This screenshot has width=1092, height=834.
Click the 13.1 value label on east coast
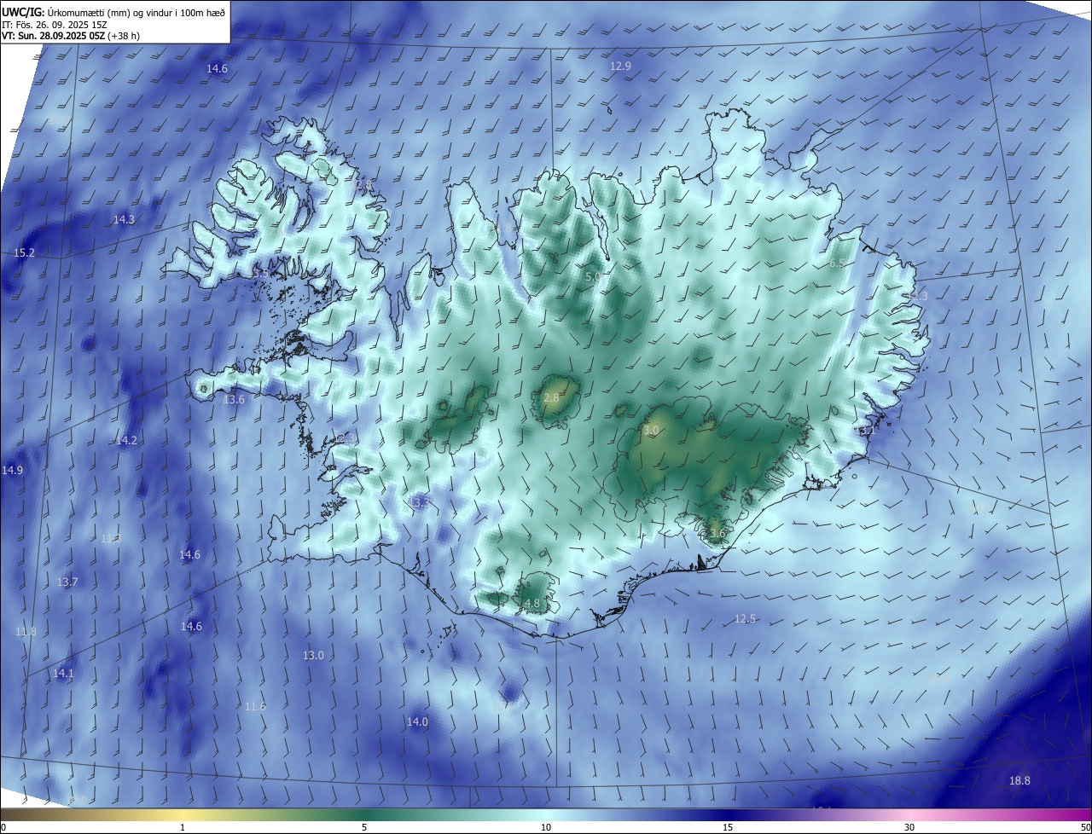[865, 431]
